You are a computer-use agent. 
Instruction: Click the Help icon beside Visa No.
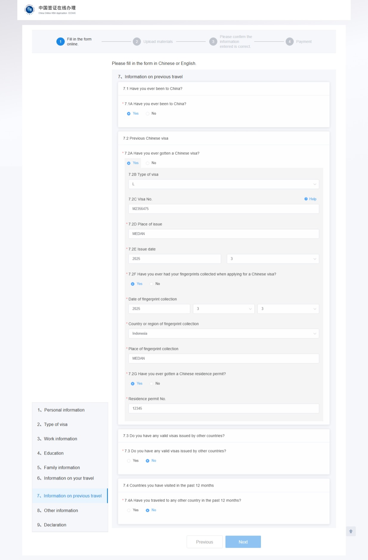point(306,199)
